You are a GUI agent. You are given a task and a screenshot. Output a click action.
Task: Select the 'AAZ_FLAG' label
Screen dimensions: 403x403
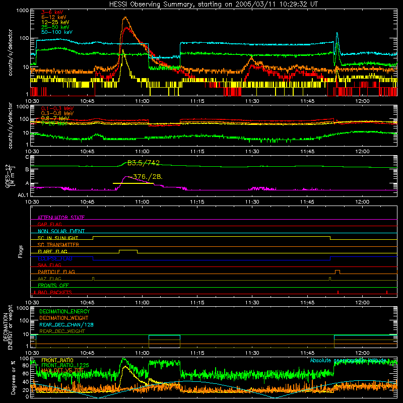(x=49, y=279)
